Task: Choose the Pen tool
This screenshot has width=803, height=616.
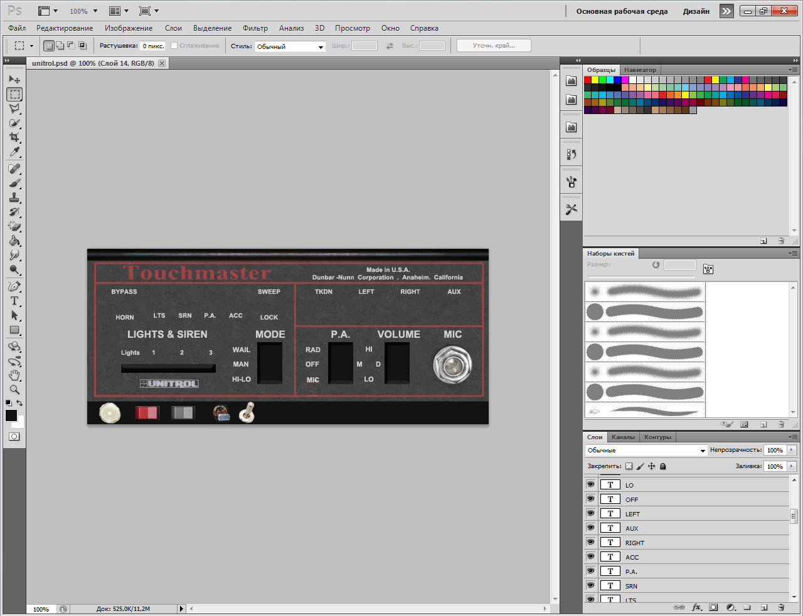Action: [14, 286]
